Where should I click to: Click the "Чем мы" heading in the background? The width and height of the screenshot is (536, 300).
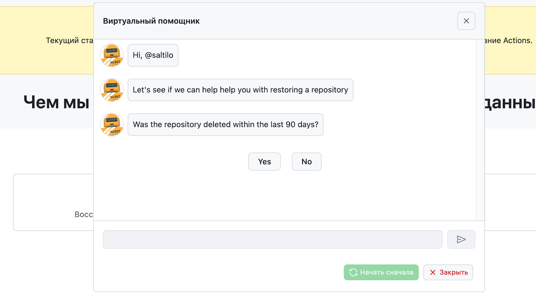pos(56,102)
